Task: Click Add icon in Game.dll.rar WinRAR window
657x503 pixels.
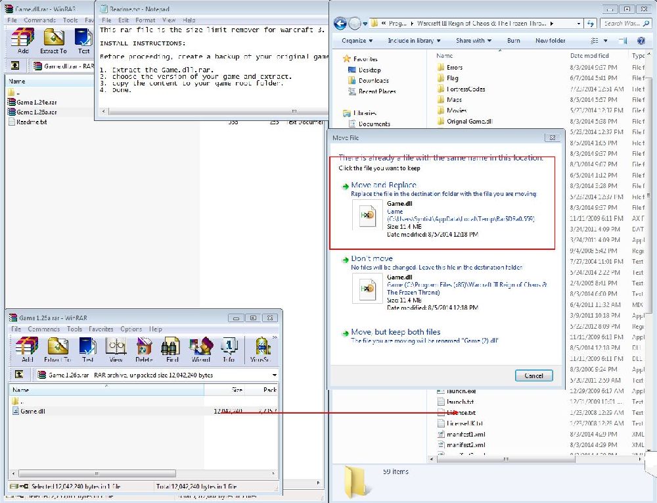Action: click(22, 41)
